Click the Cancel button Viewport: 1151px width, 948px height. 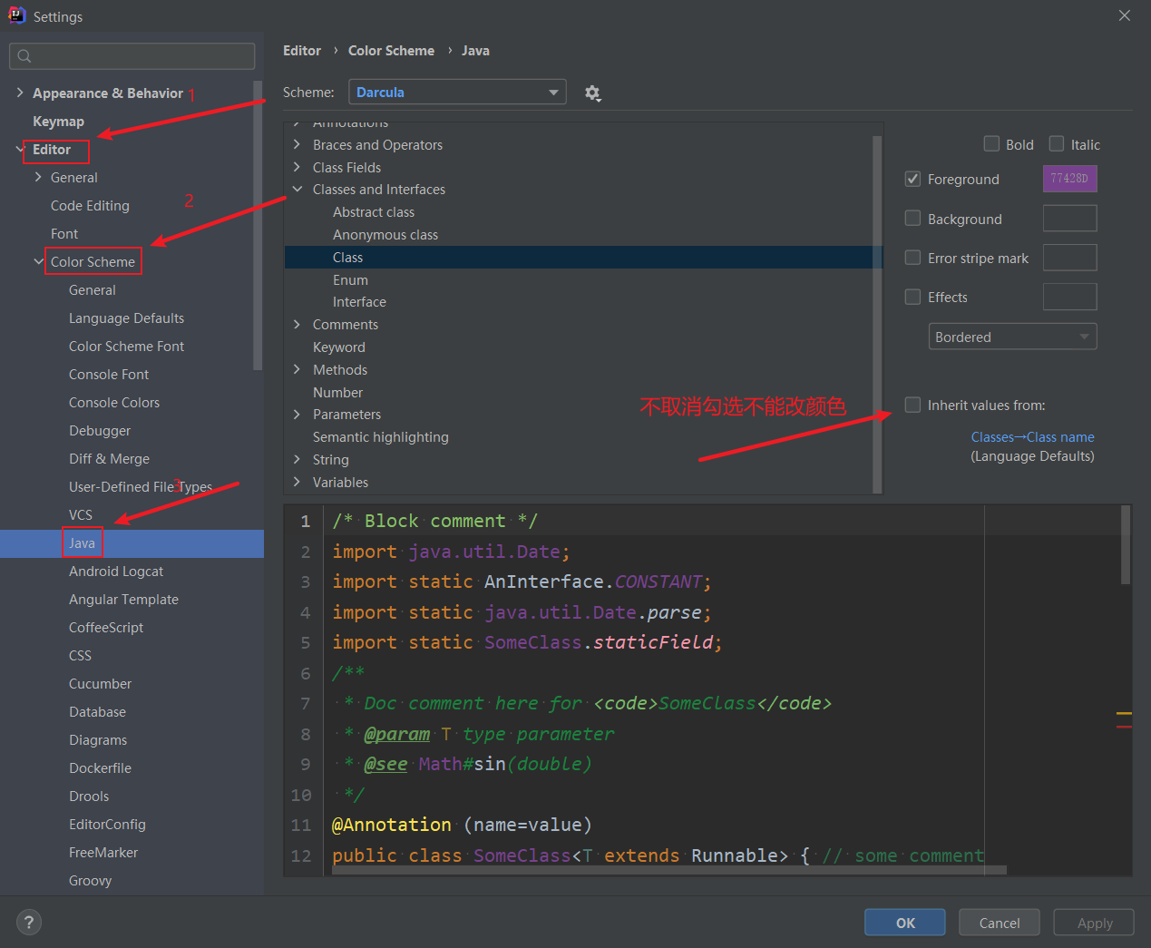click(1000, 923)
